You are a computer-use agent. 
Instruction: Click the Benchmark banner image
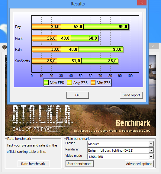pos(80,120)
